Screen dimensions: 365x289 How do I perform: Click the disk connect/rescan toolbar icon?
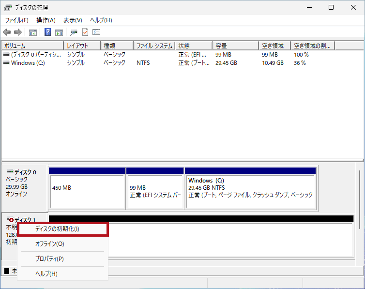pos(74,32)
